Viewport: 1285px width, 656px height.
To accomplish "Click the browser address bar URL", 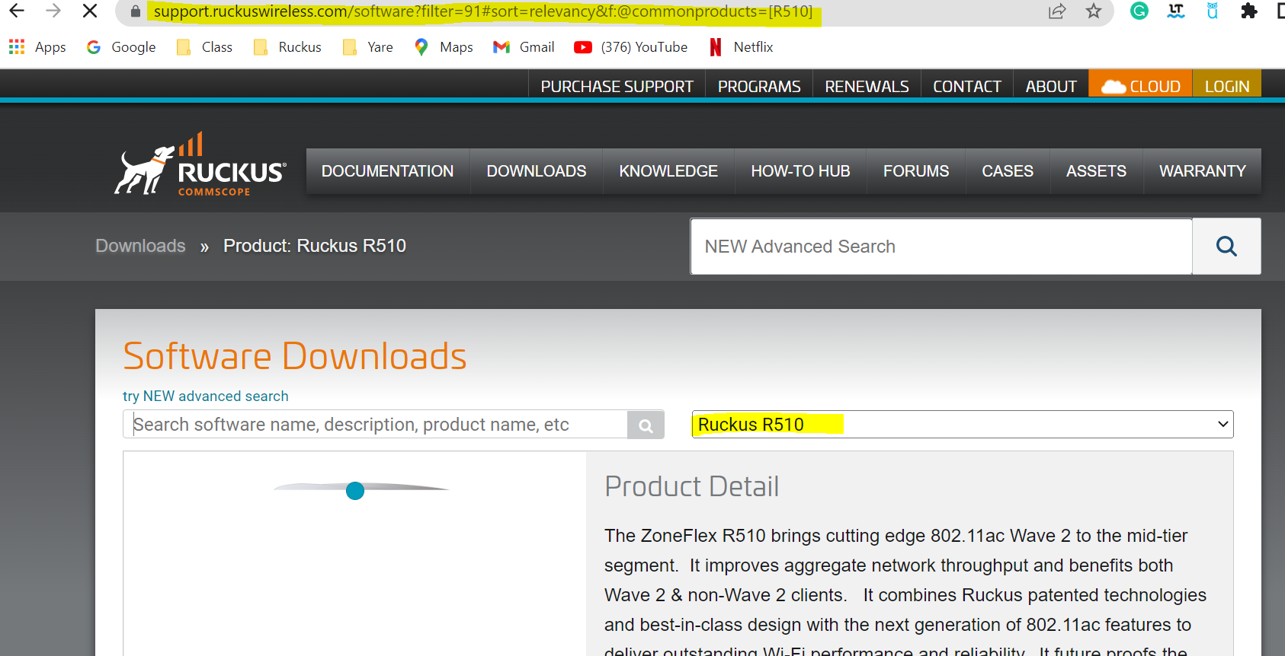I will (x=483, y=11).
